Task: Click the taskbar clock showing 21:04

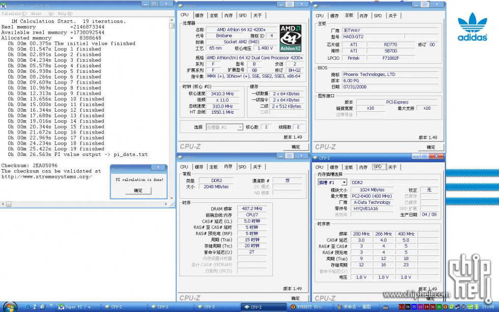Action: (x=488, y=307)
